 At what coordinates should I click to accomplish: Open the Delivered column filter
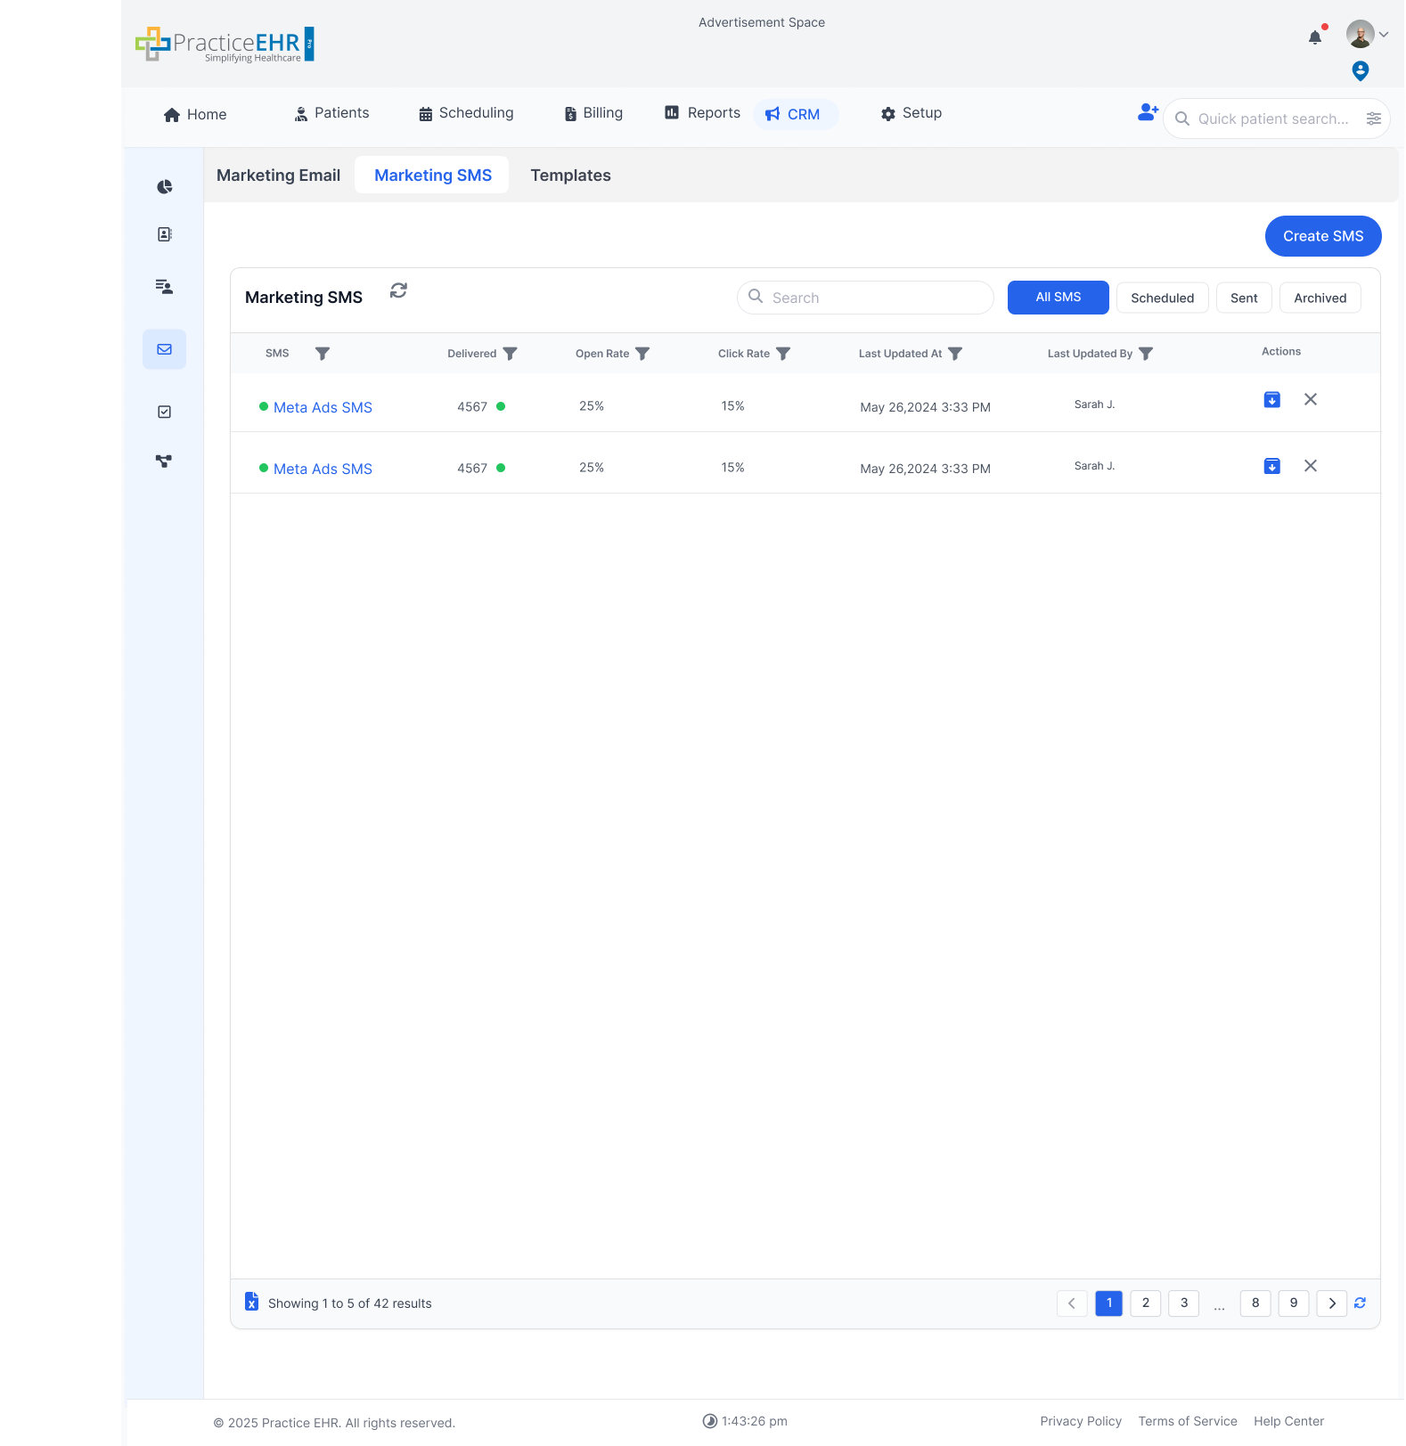(510, 354)
